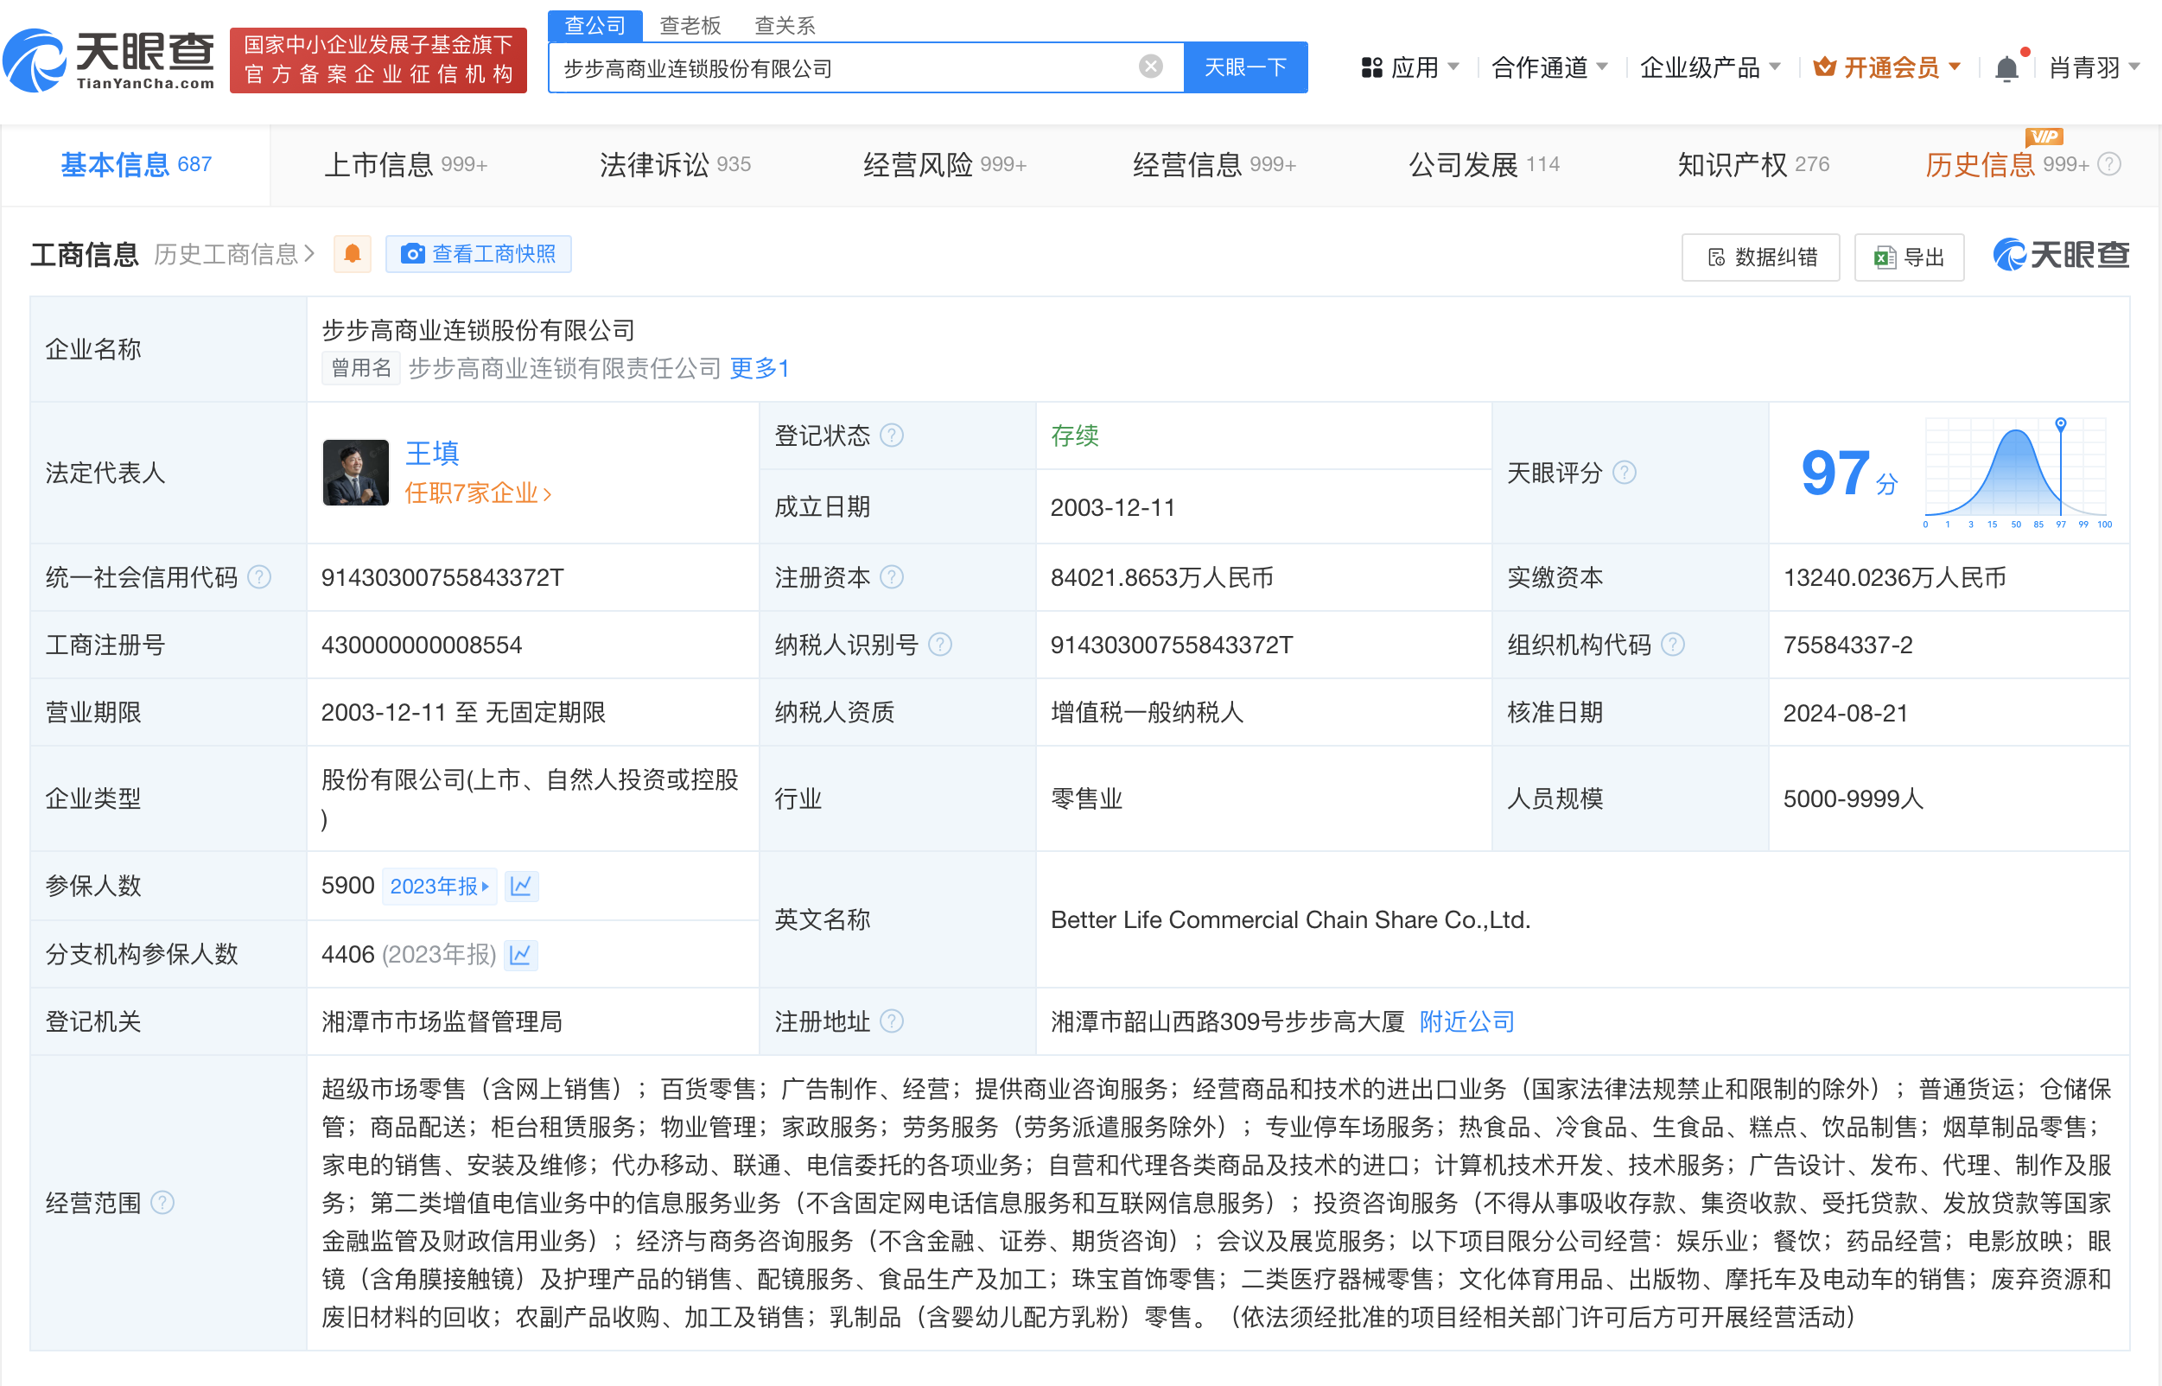The height and width of the screenshot is (1386, 2162).
Task: Clear the search box with the X icon
Action: coord(1150,67)
